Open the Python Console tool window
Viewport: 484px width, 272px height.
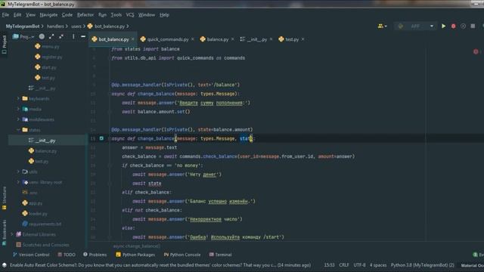[x=182, y=255]
